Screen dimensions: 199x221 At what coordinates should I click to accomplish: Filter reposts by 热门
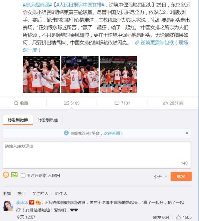point(21,193)
